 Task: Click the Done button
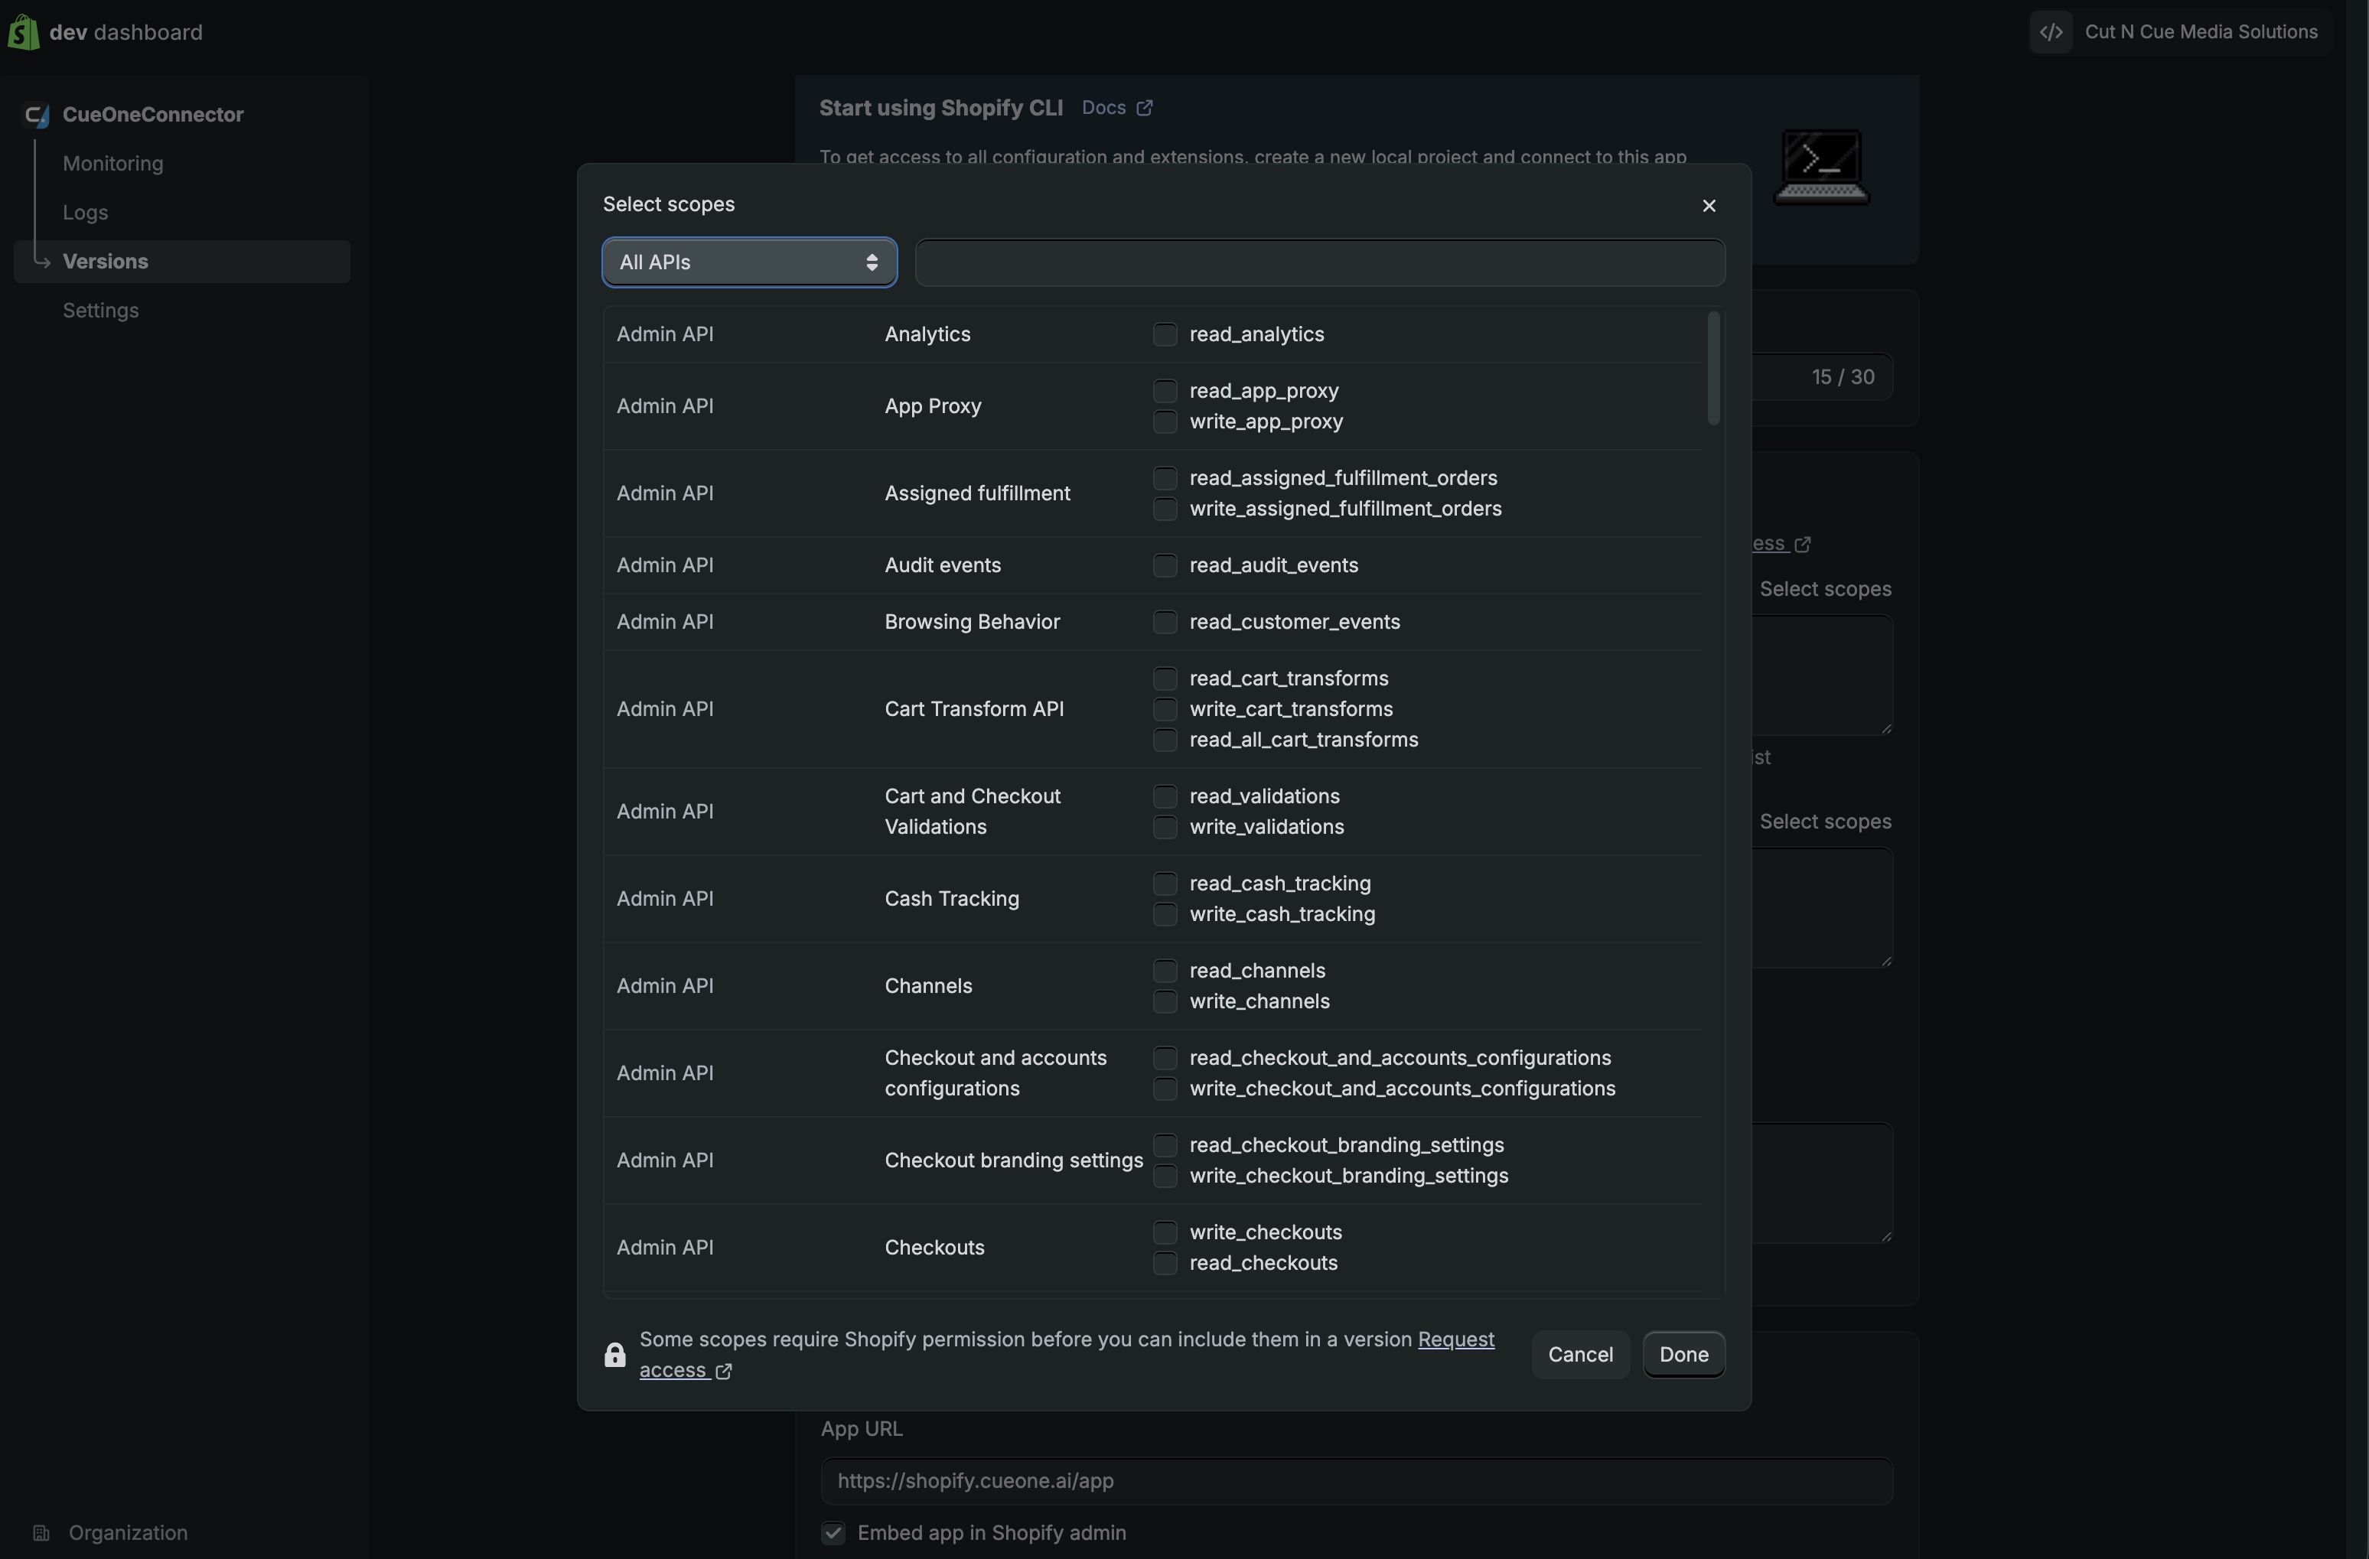point(1683,1355)
